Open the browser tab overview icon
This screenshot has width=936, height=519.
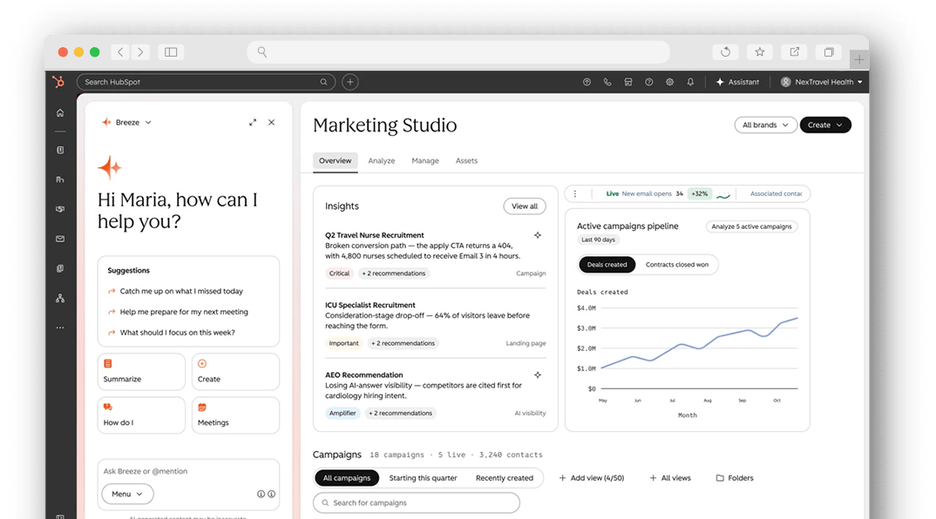(829, 52)
